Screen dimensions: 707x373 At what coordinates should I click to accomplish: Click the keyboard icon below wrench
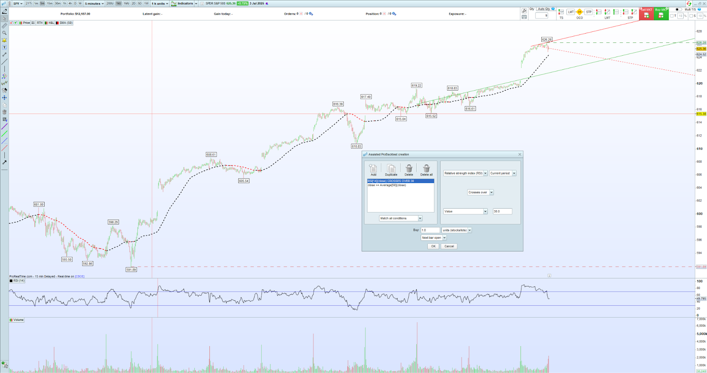coord(524,17)
